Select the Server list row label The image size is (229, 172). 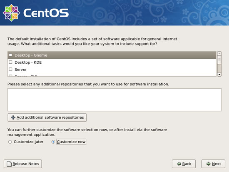pos(20,70)
